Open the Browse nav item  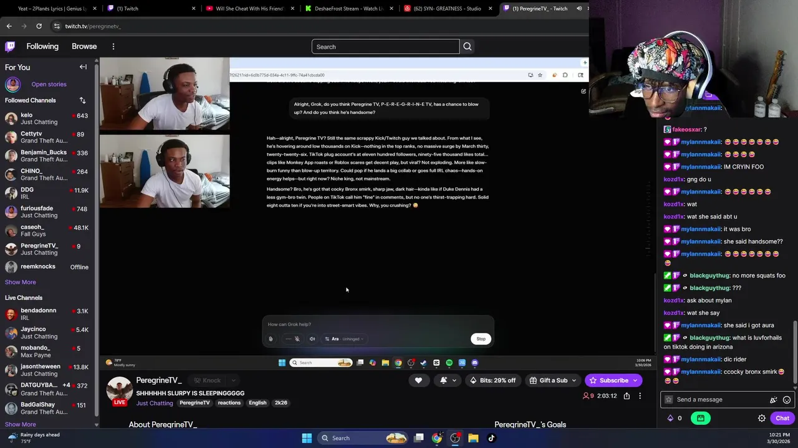(x=84, y=47)
